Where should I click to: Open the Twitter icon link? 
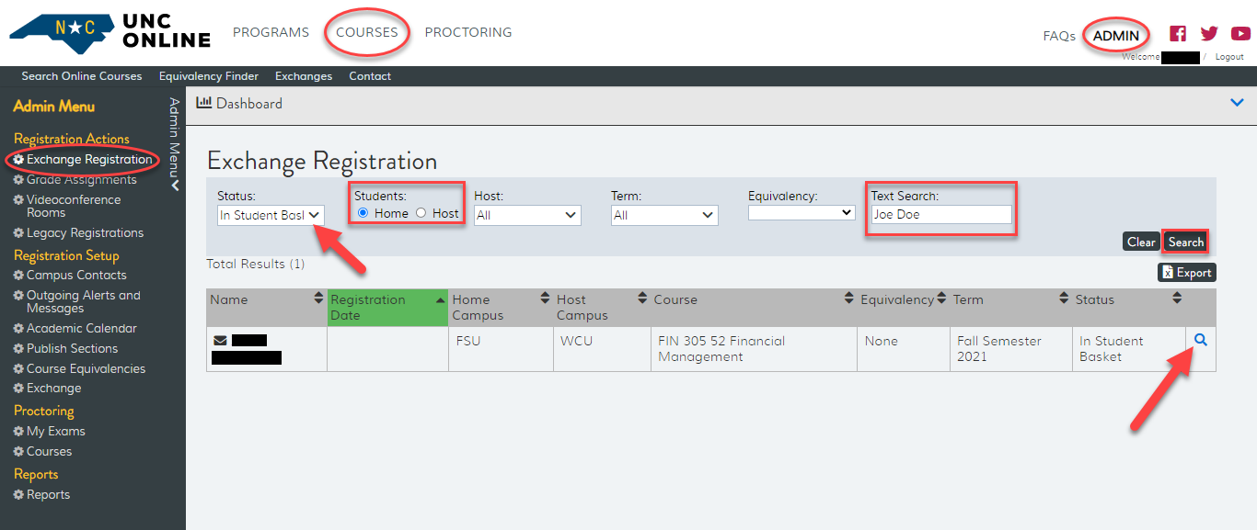point(1209,34)
